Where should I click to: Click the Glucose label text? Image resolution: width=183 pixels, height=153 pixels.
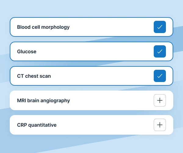27,51
